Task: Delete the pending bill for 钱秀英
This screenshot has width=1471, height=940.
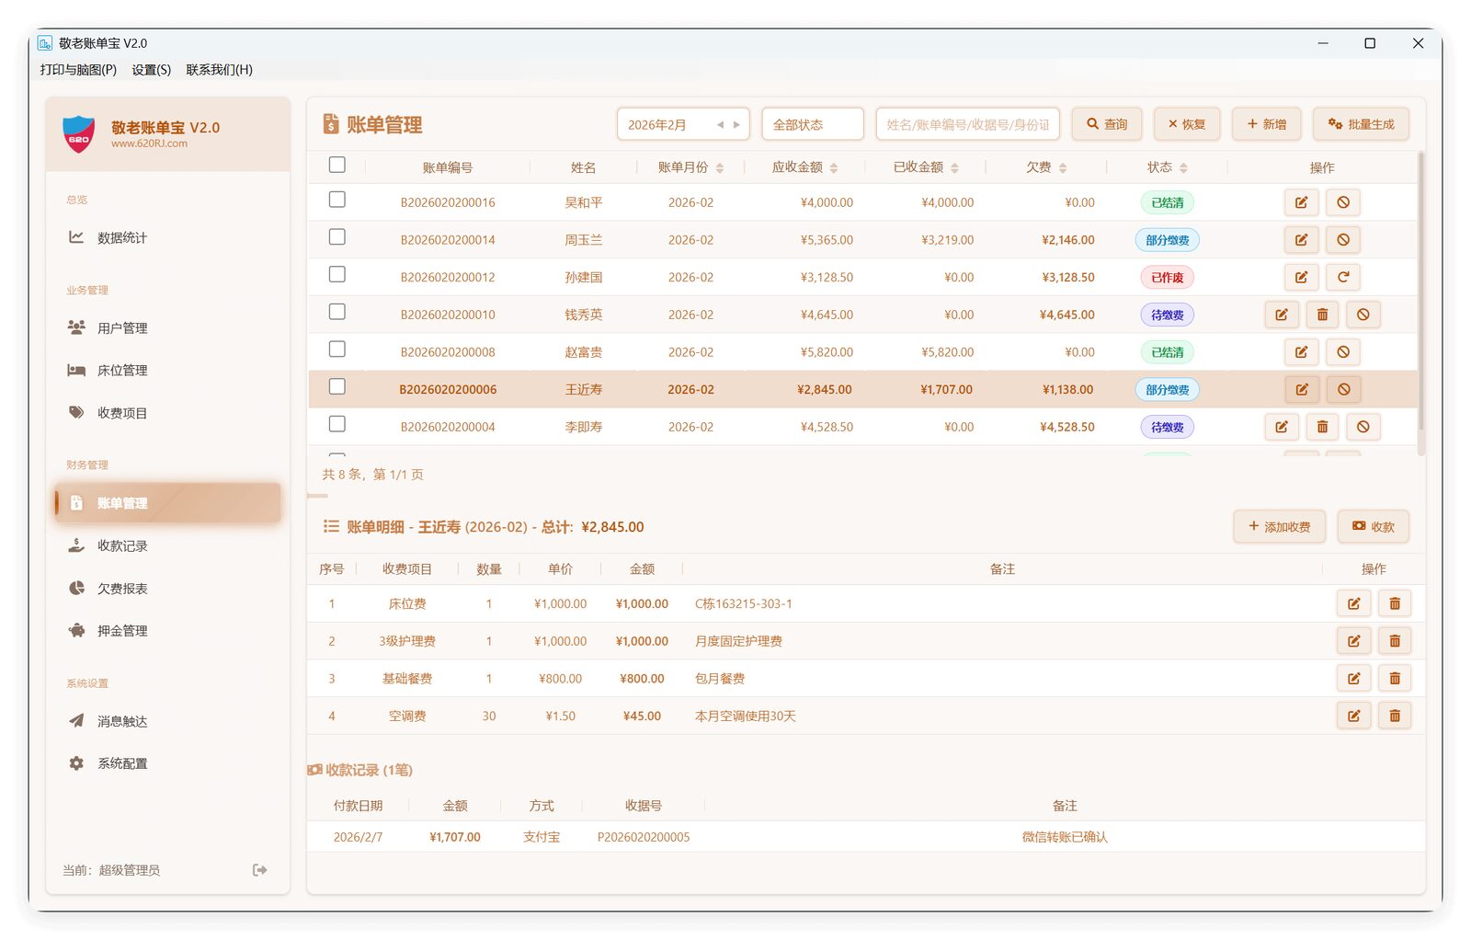Action: tap(1322, 315)
